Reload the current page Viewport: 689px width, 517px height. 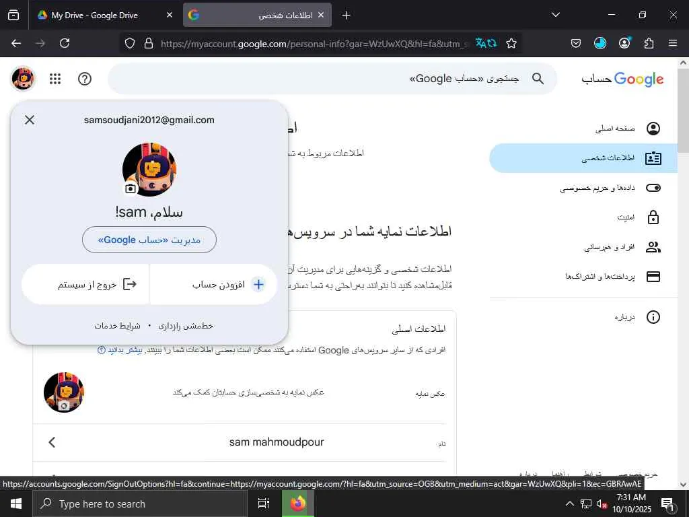pos(65,43)
